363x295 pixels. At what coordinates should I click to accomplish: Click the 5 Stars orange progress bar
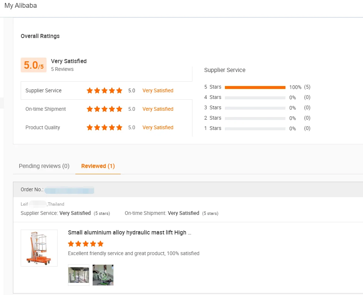pos(255,88)
